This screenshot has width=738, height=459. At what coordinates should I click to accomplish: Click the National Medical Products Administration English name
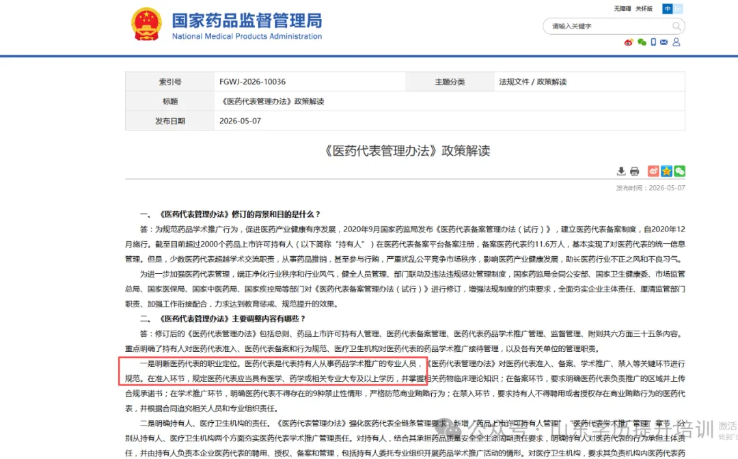(247, 37)
